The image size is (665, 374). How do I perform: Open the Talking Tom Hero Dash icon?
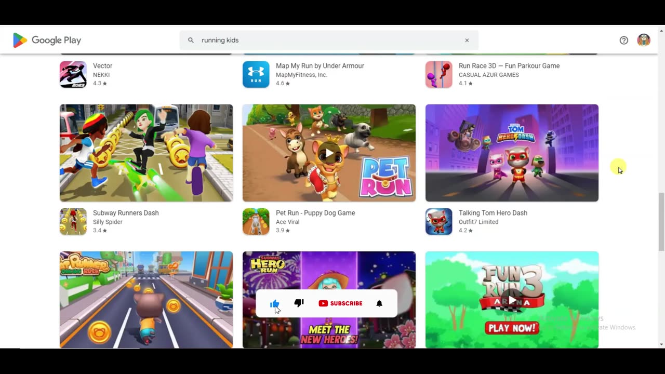(439, 221)
